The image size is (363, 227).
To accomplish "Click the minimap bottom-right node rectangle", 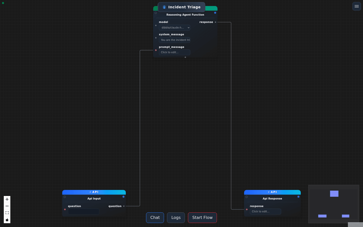I will point(346,216).
